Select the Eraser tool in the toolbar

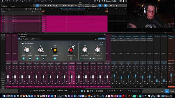point(45,5)
